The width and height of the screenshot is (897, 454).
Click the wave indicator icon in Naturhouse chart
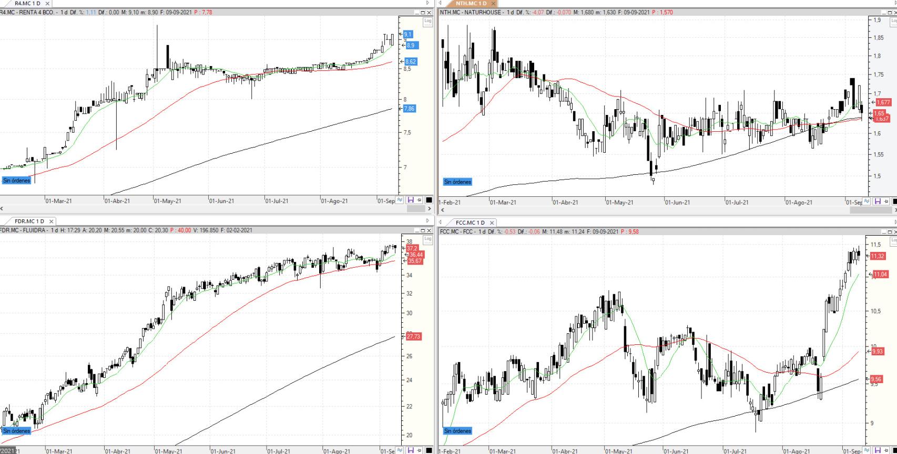click(x=867, y=202)
